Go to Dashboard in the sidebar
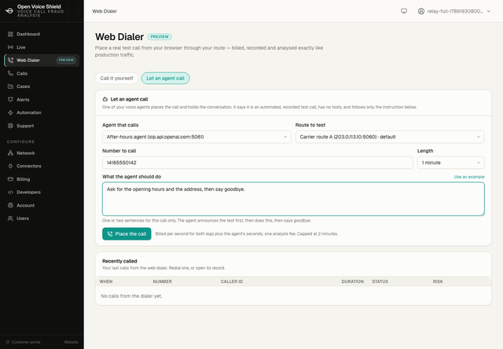 pyautogui.click(x=42, y=34)
